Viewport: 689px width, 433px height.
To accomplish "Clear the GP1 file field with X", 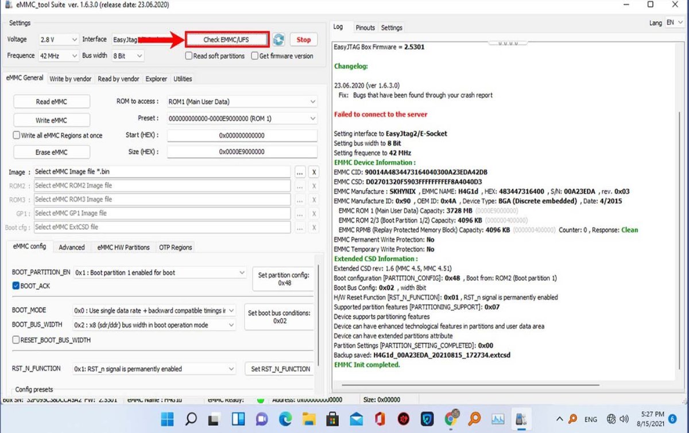I will point(314,213).
